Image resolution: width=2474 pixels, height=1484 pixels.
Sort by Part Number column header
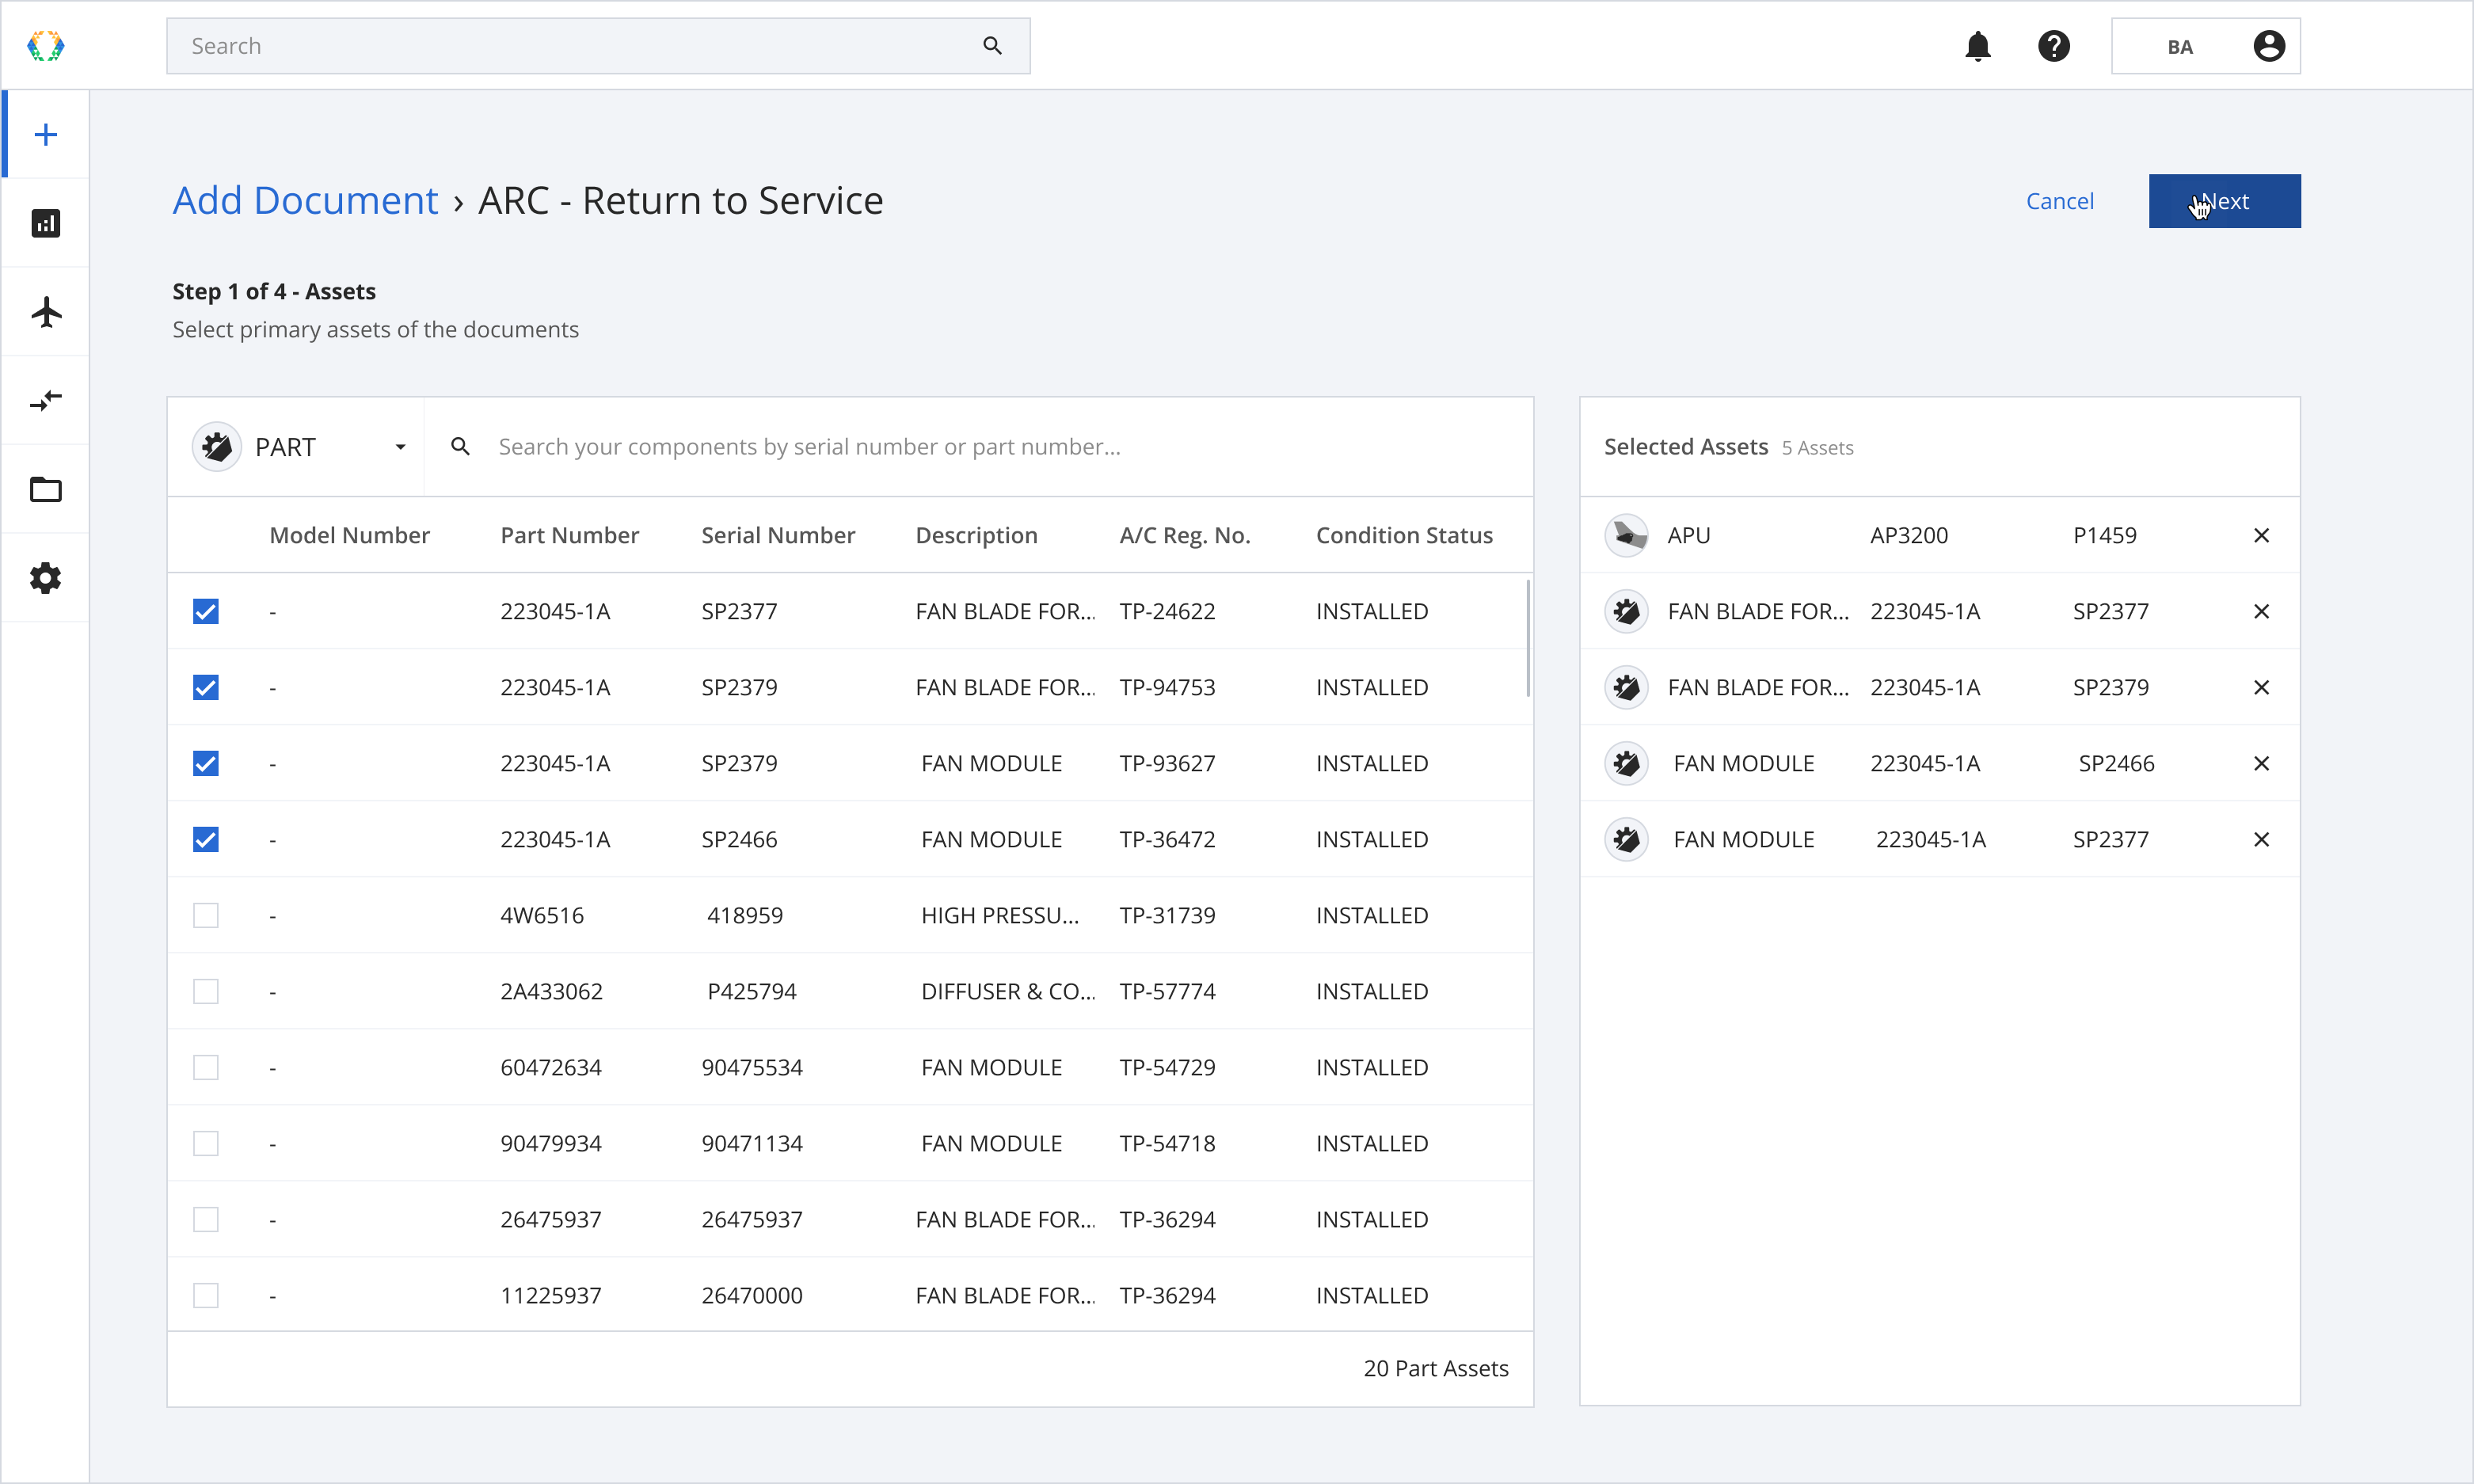[x=570, y=536]
